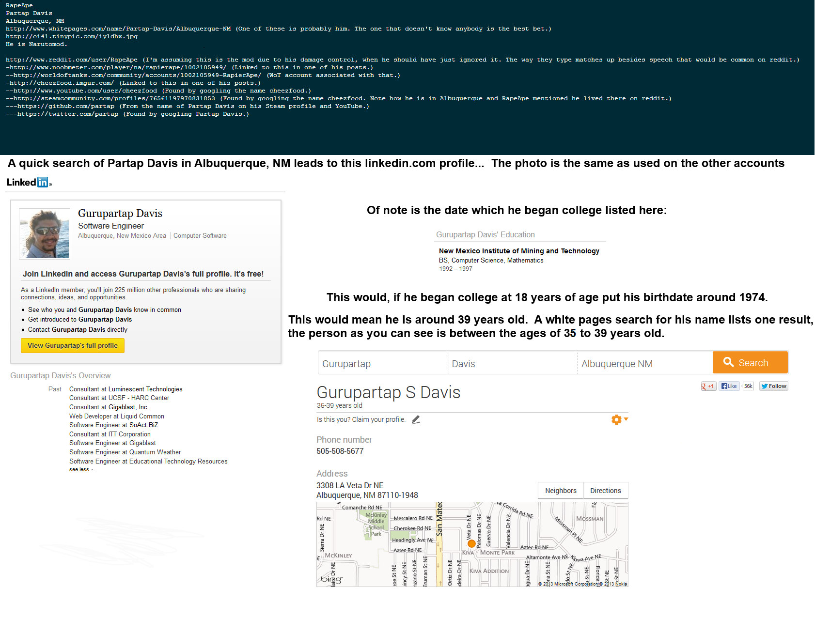Click the orange location marker on the map

coord(471,543)
